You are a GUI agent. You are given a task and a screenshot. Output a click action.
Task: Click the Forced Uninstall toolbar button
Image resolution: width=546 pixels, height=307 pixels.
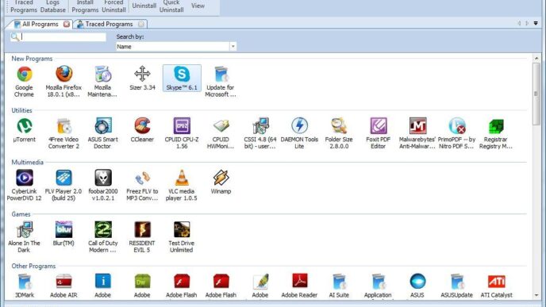coord(113,6)
